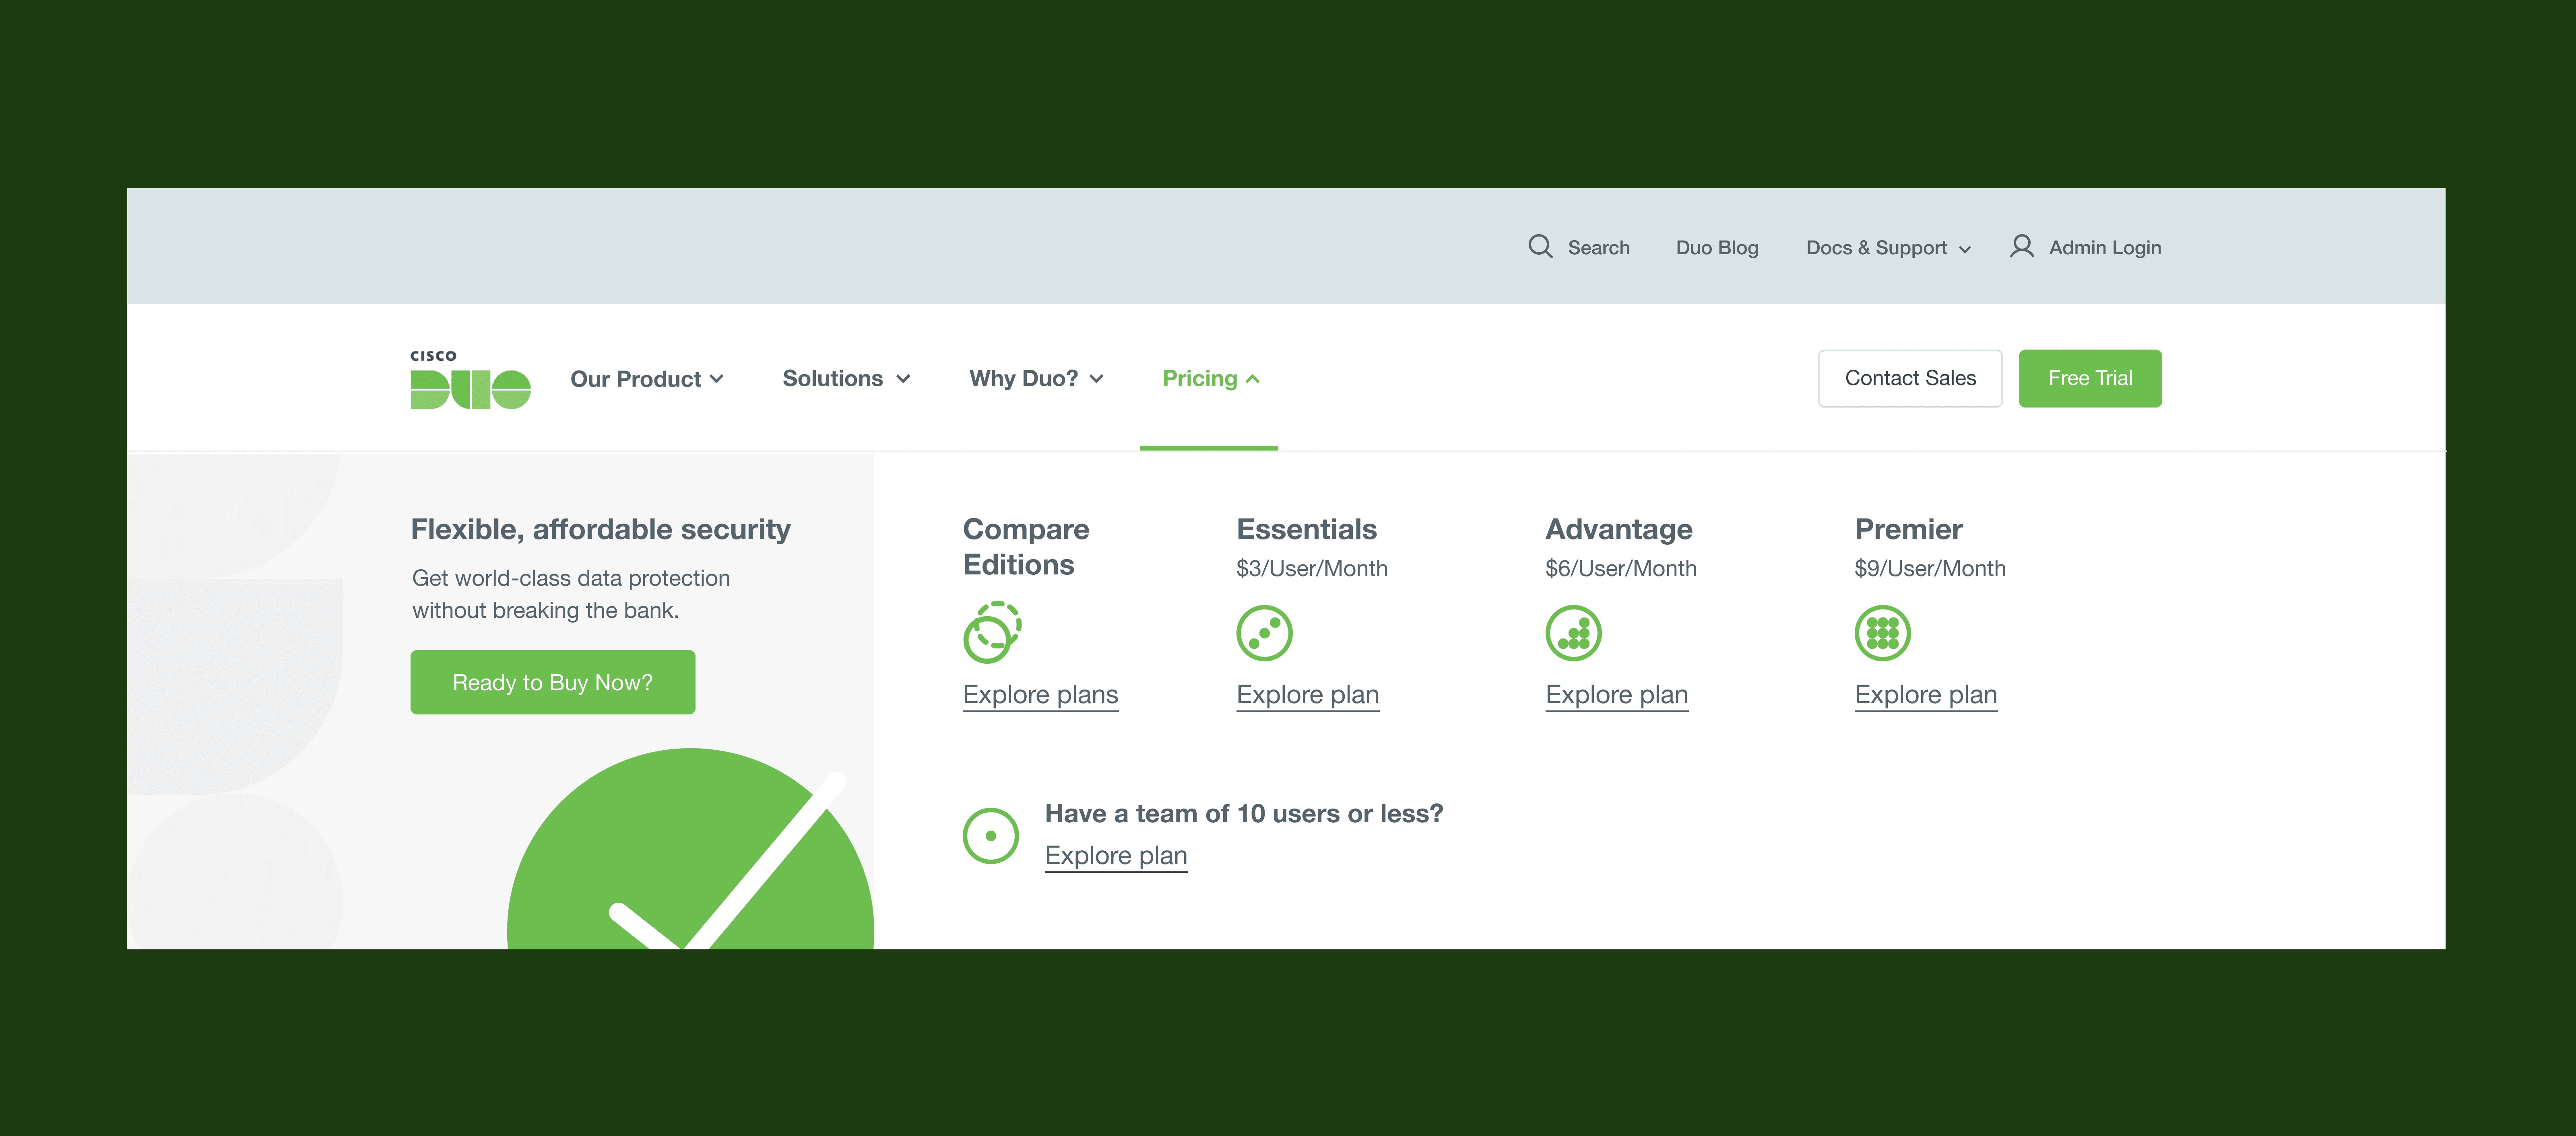This screenshot has height=1136, width=2576.
Task: Click the Admin Login user icon
Action: [x=2021, y=247]
